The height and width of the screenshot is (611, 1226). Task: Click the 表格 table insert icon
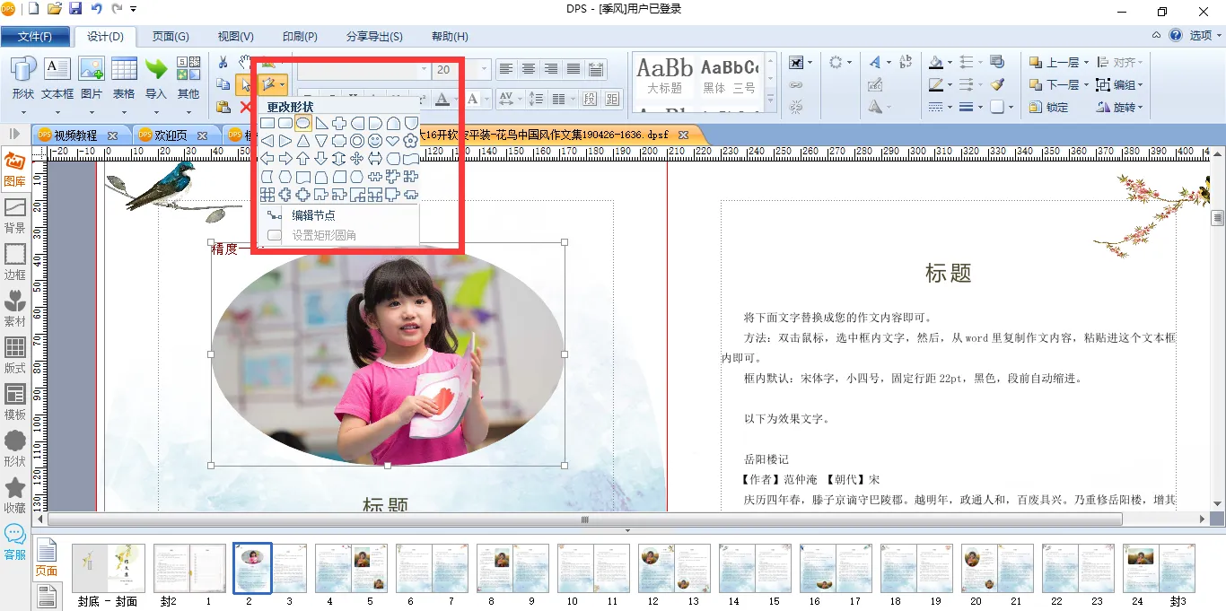(x=124, y=77)
